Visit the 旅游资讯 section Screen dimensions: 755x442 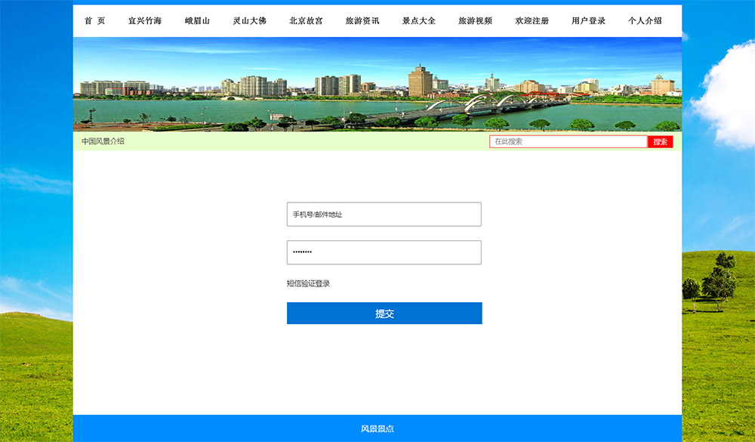(362, 20)
